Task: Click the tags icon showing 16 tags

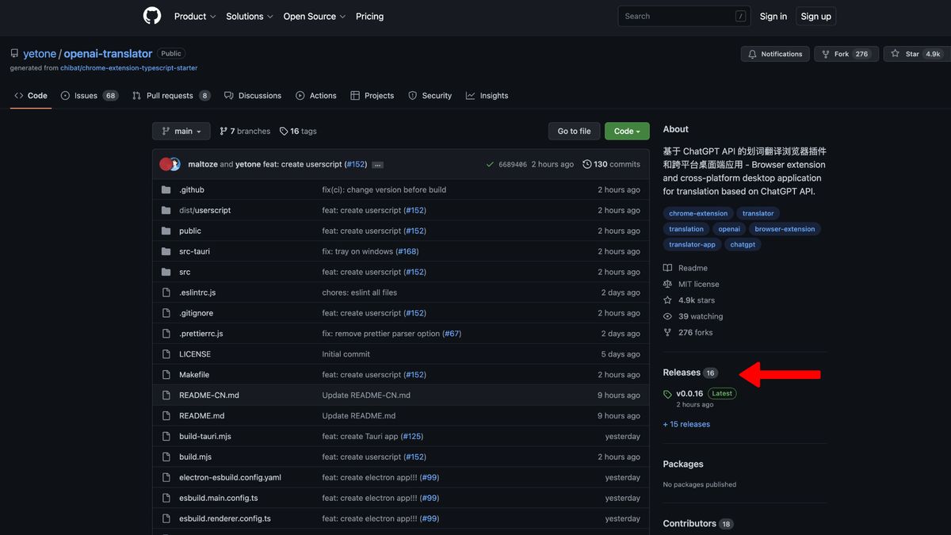Action: point(282,130)
